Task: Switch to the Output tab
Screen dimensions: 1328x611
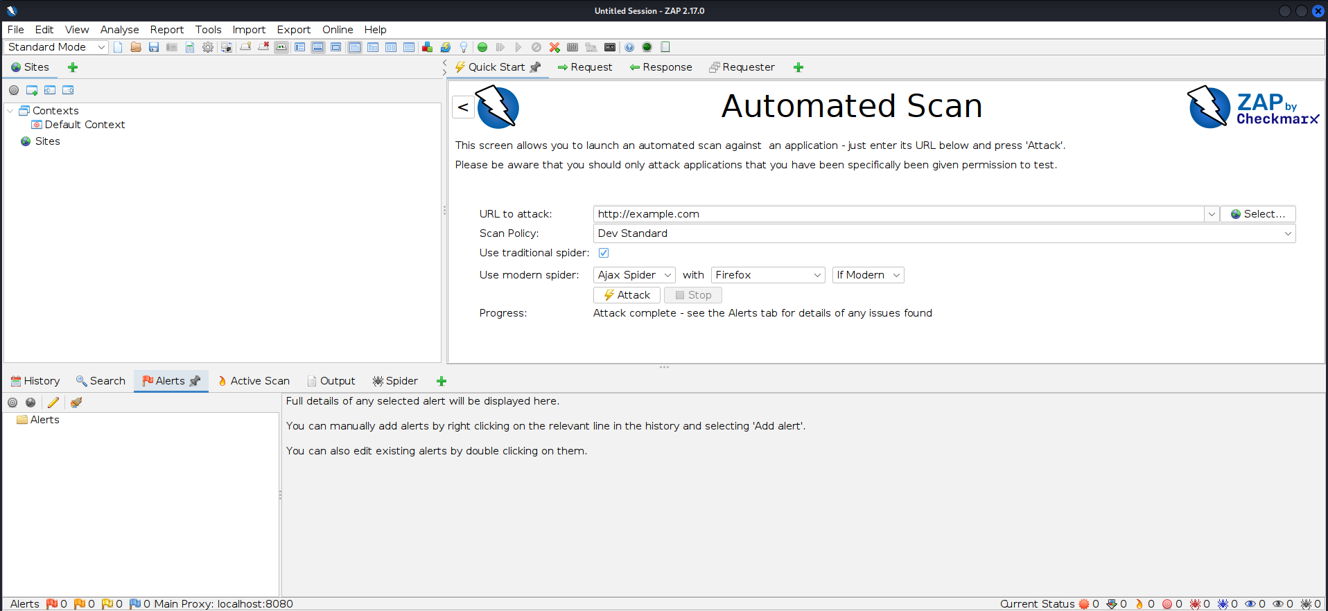Action: pos(331,381)
